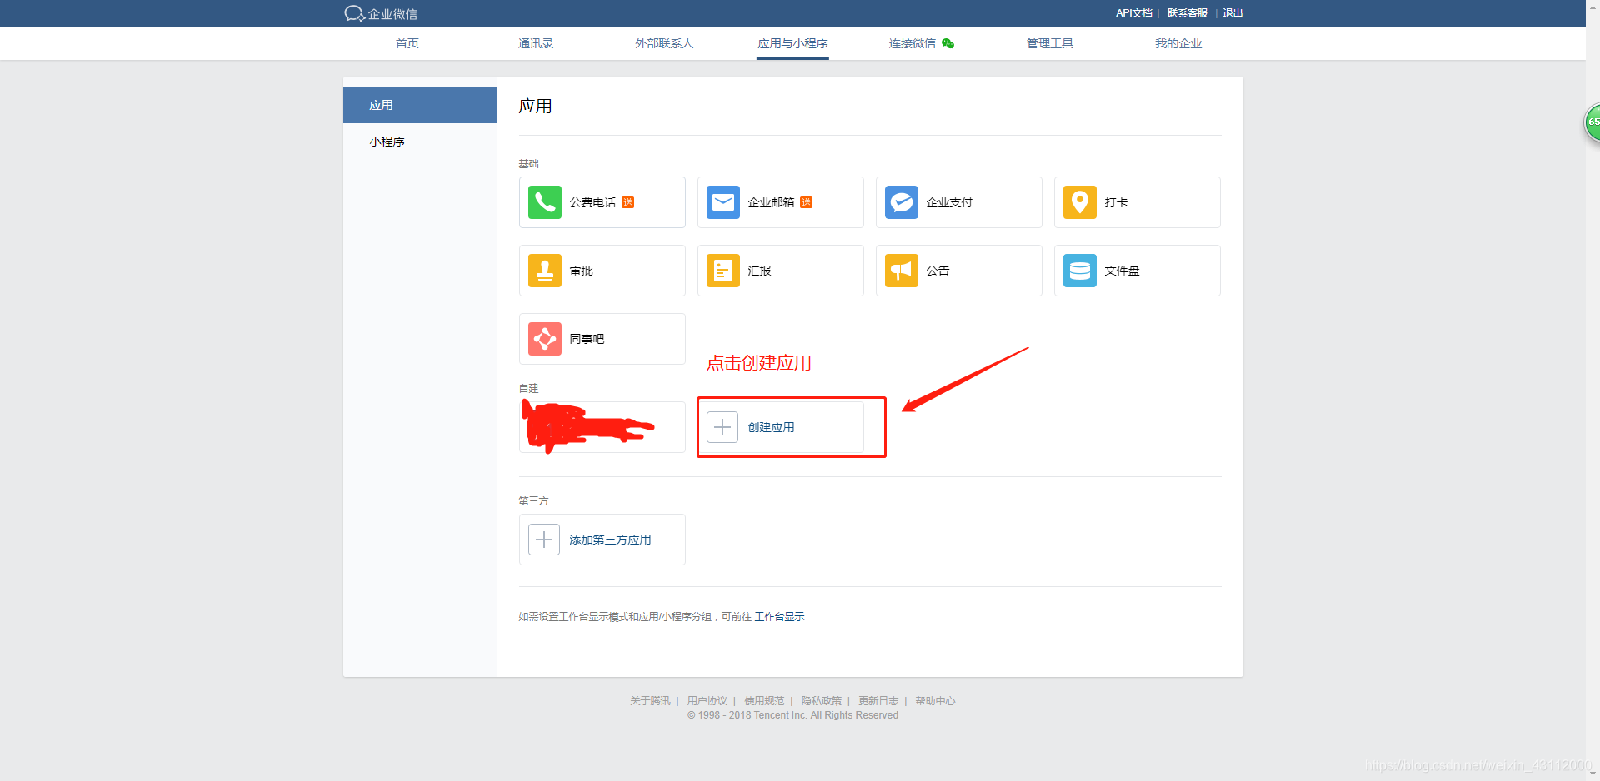This screenshot has height=781, width=1600.
Task: Select 应用 in the left sidebar
Action: pyautogui.click(x=420, y=105)
